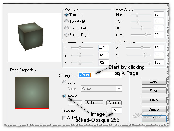The width and height of the screenshot is (174, 131).
Task: Select the Solid page fill radio button
Action: click(x=64, y=82)
